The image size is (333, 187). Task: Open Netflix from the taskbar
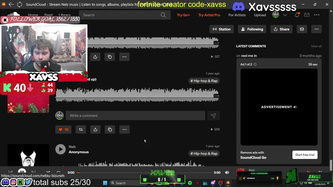[x=197, y=183]
